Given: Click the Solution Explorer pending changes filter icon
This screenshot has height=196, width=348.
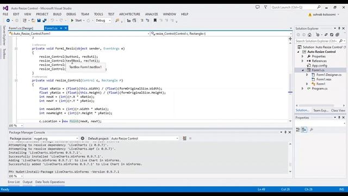Looking at the screenshot, I should (318, 35).
